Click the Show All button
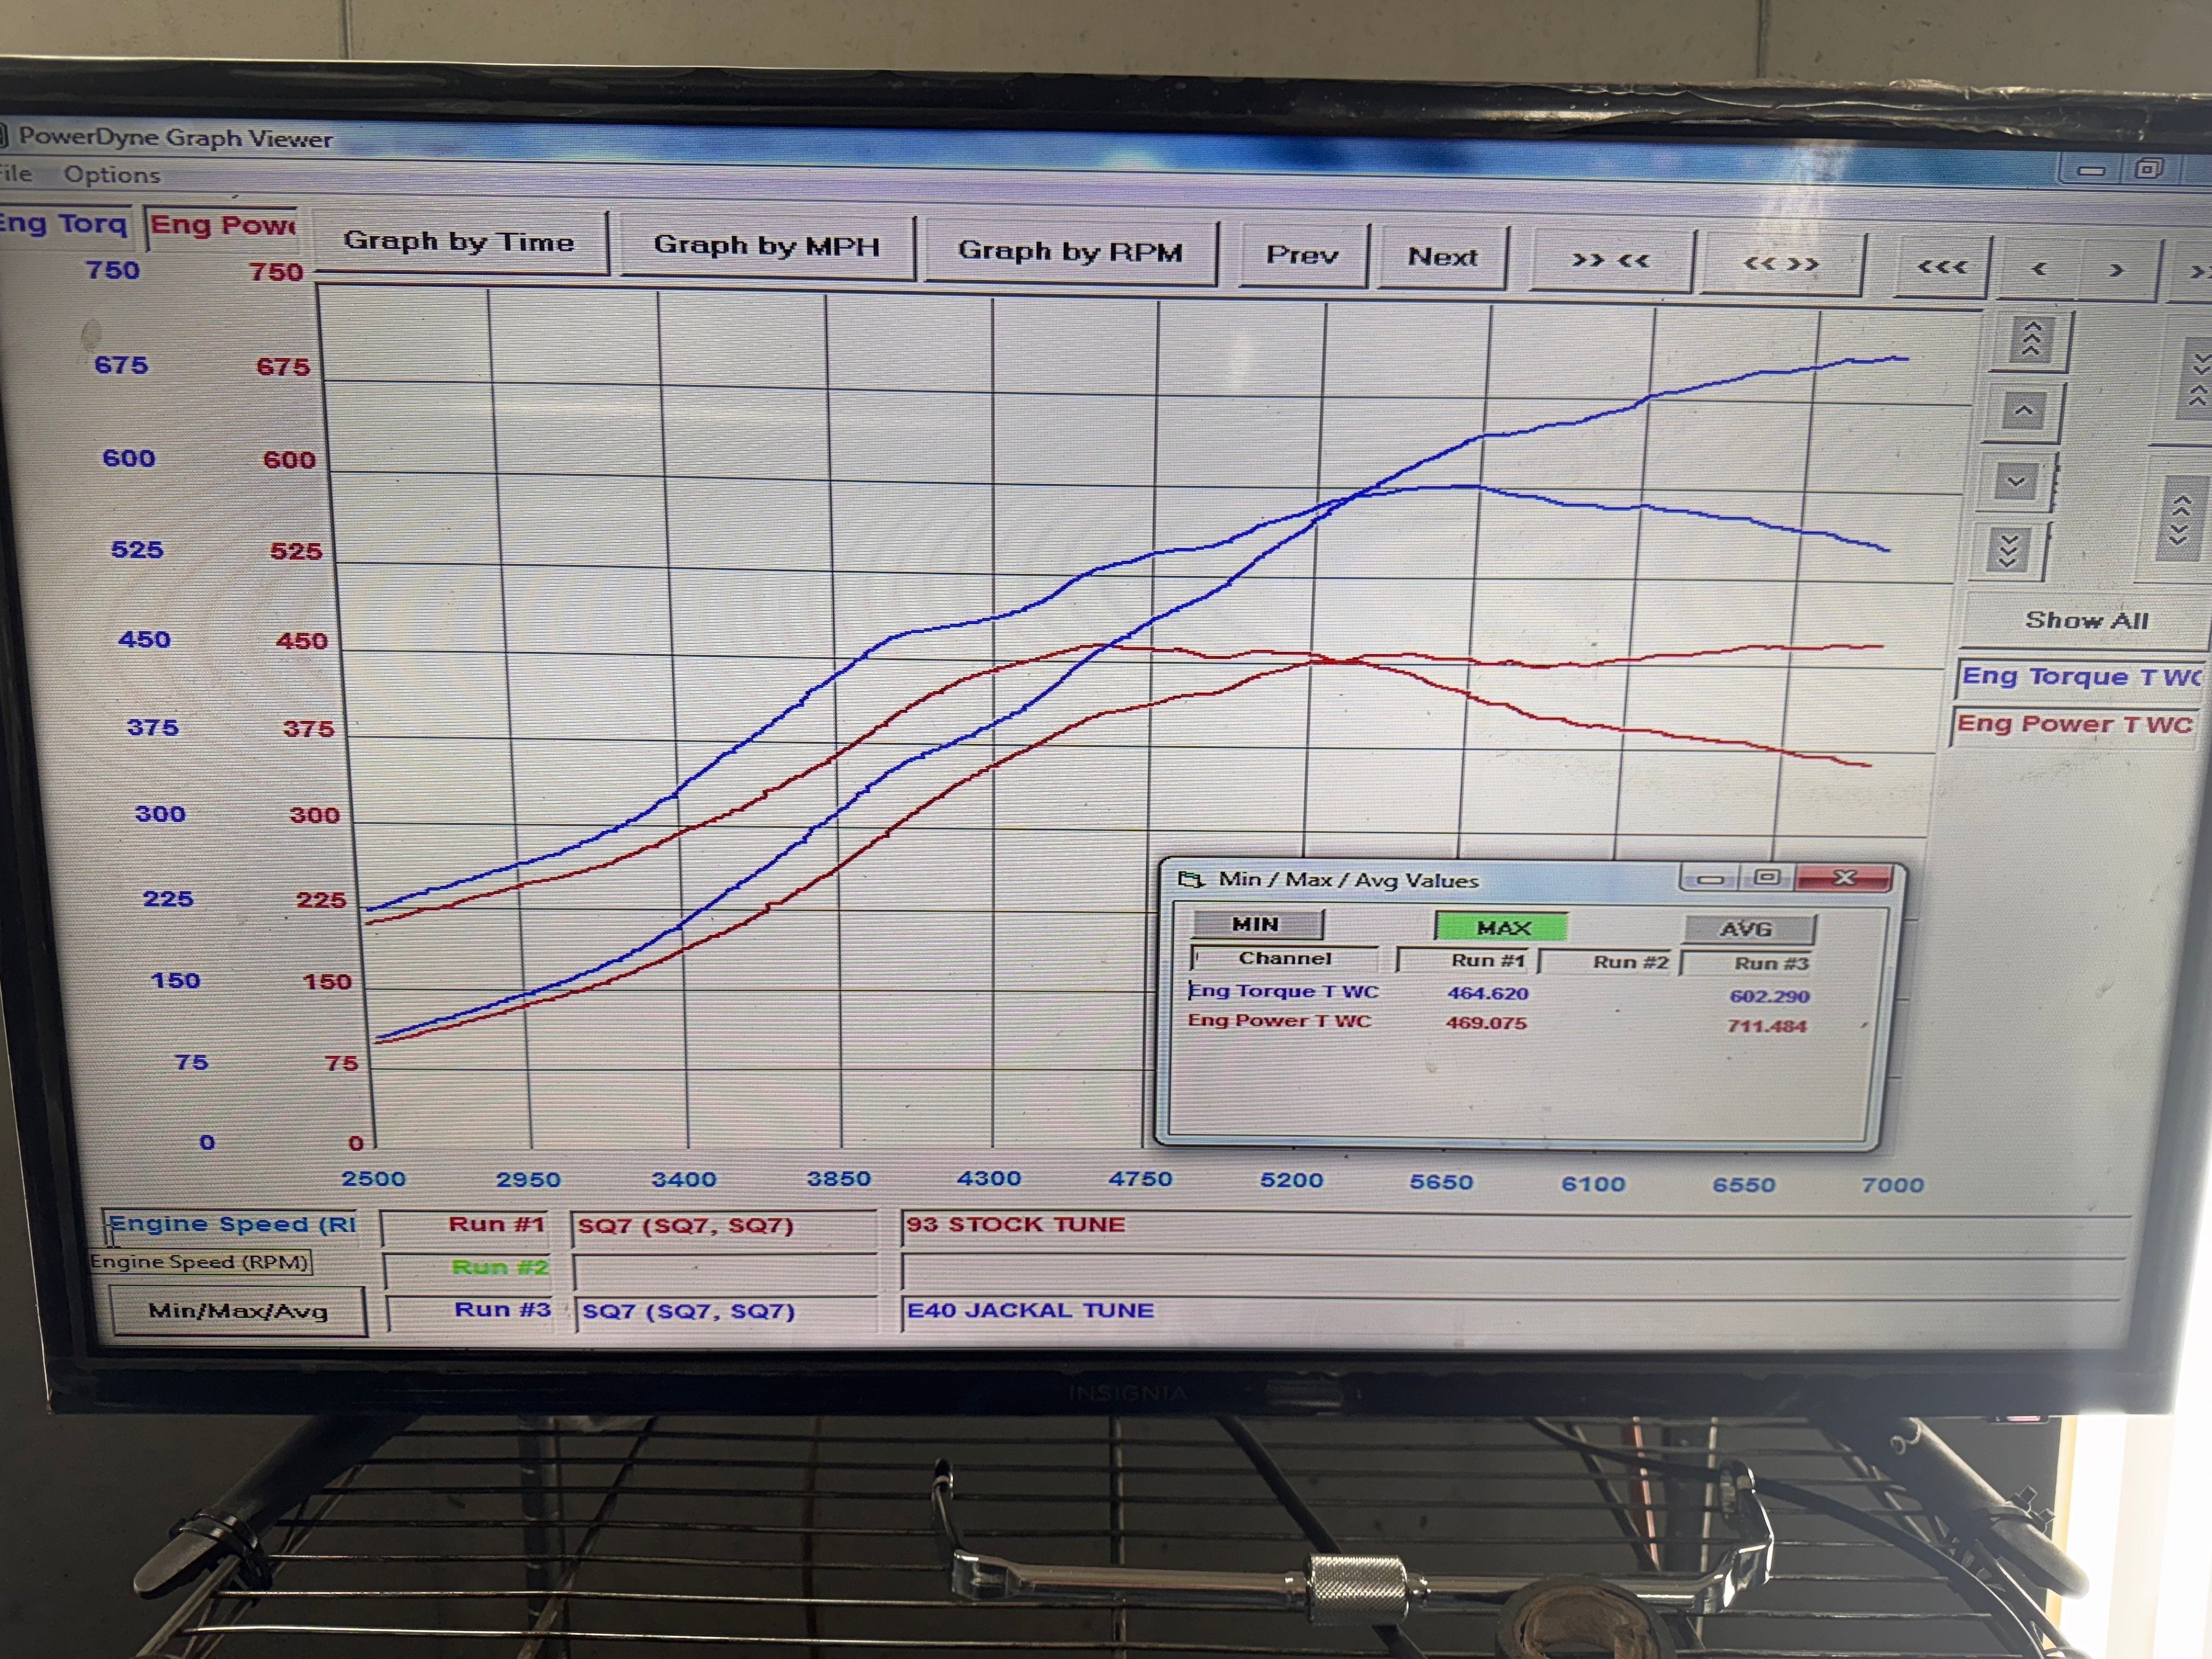Image resolution: width=2212 pixels, height=1659 pixels. (2087, 620)
